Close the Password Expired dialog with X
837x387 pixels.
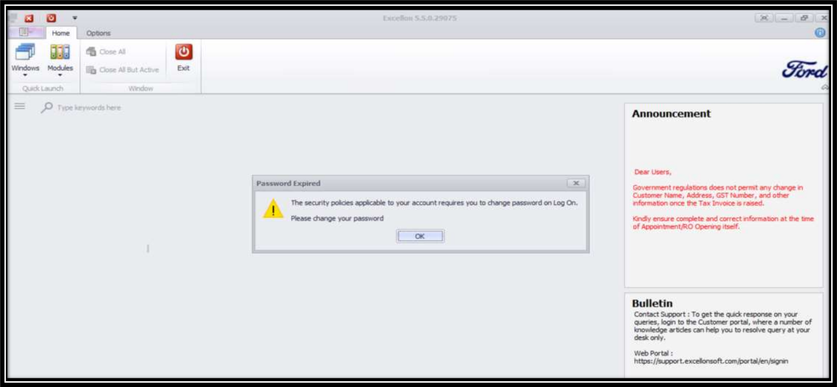tap(576, 183)
